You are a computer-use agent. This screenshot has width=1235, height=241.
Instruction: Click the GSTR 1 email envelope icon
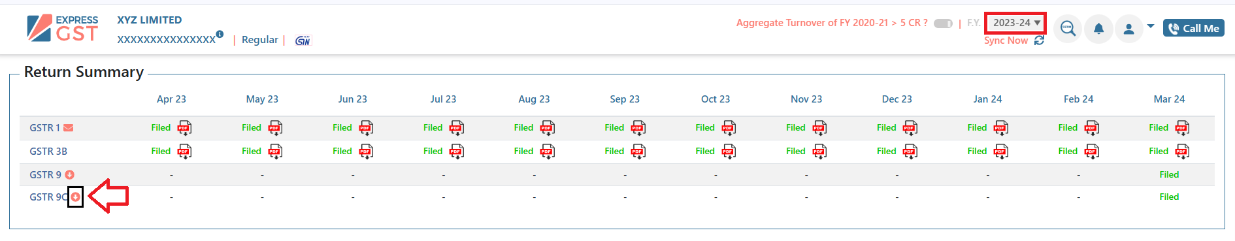click(x=69, y=128)
